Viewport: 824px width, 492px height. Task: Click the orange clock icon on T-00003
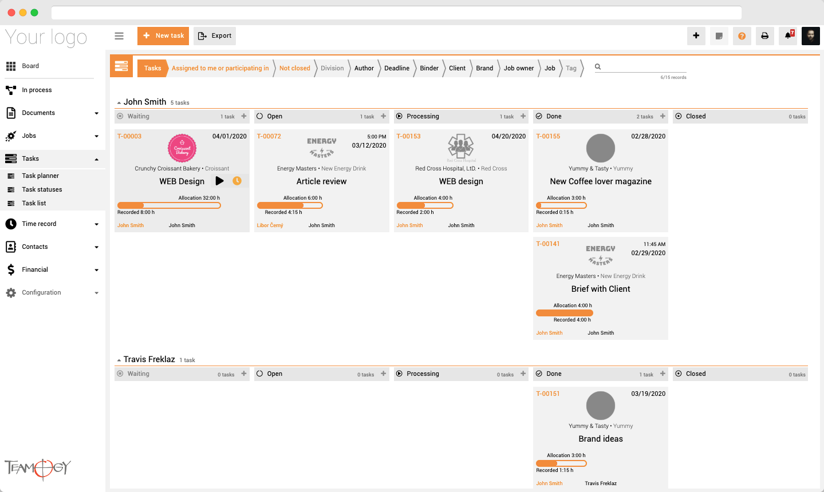(x=237, y=181)
